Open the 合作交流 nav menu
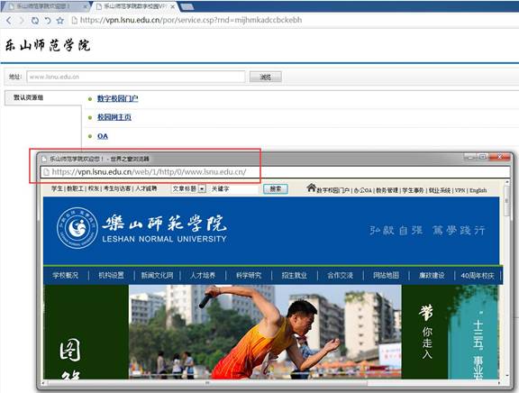This screenshot has width=519, height=393. (340, 275)
